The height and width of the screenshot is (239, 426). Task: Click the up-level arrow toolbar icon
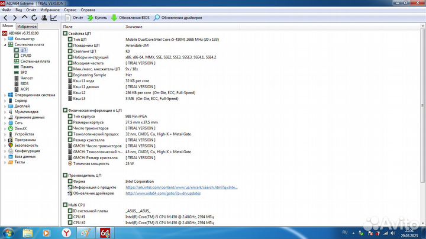click(x=24, y=17)
